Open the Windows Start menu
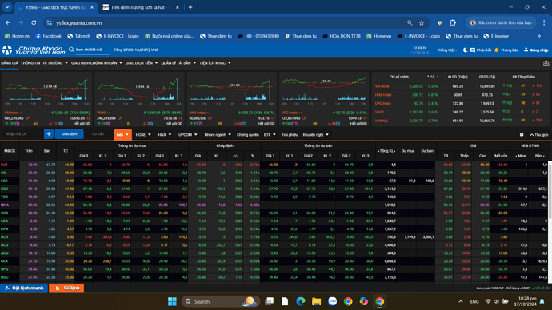 pos(172,301)
